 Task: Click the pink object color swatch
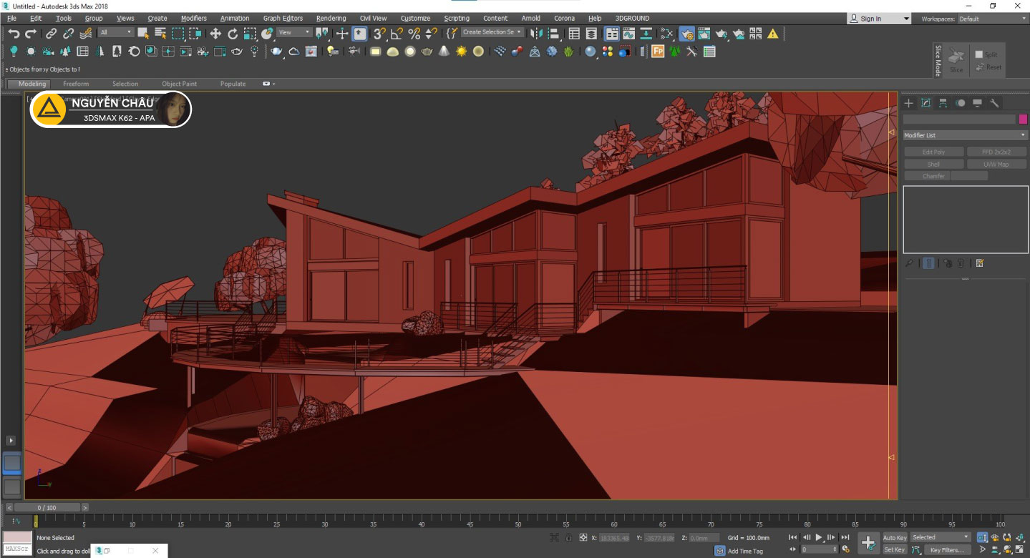point(1023,119)
